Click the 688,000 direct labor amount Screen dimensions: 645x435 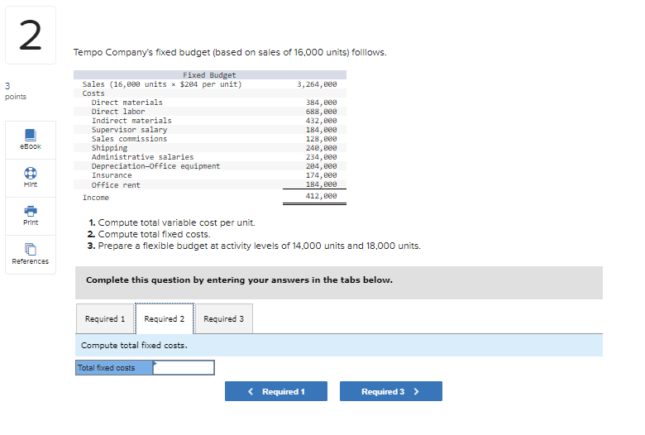322,112
